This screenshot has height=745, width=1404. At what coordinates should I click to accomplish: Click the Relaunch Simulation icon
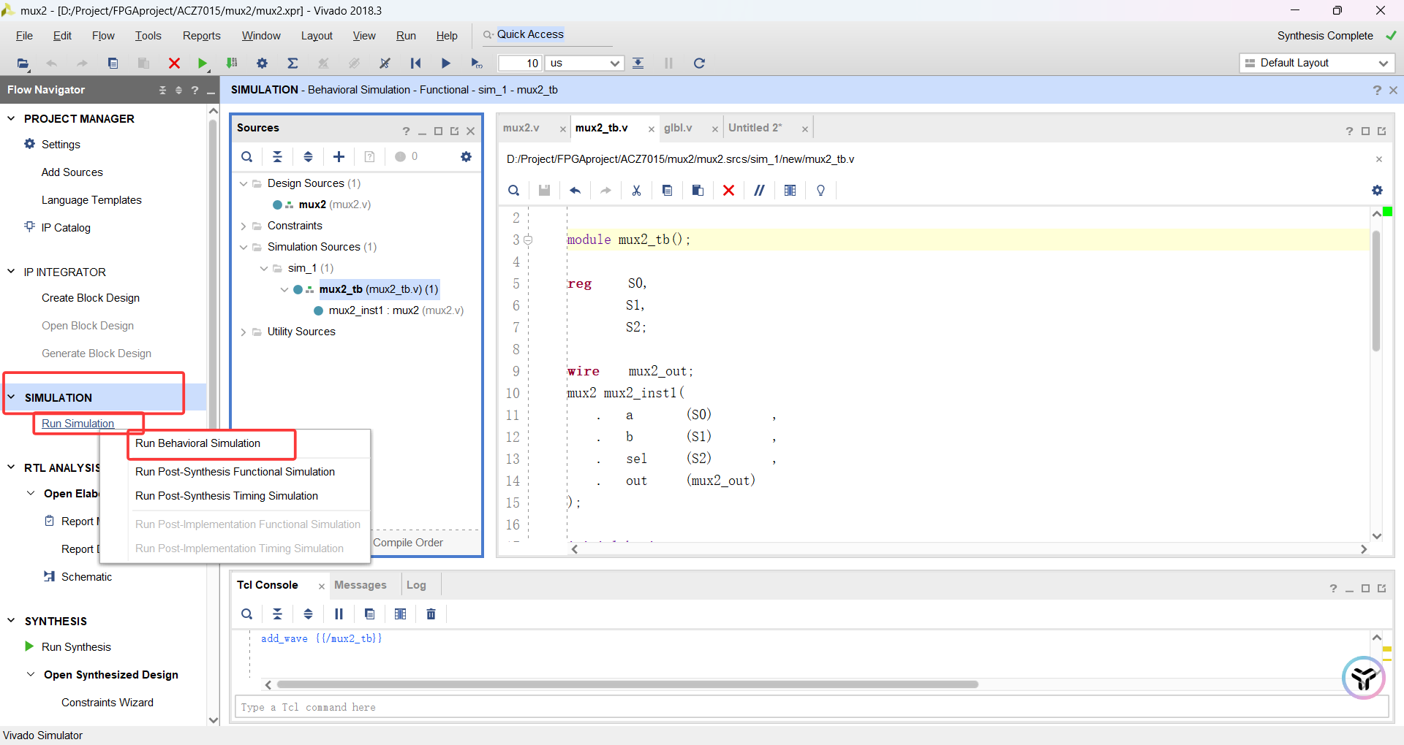coord(699,64)
